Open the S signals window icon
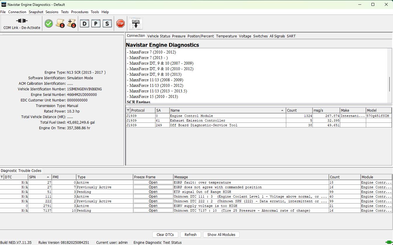 tap(107, 23)
